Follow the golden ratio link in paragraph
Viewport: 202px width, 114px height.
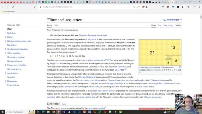coord(96,91)
